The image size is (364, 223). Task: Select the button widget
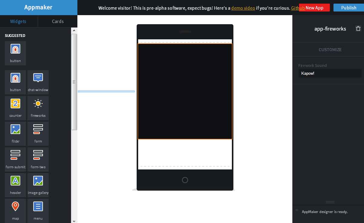pyautogui.click(x=15, y=53)
